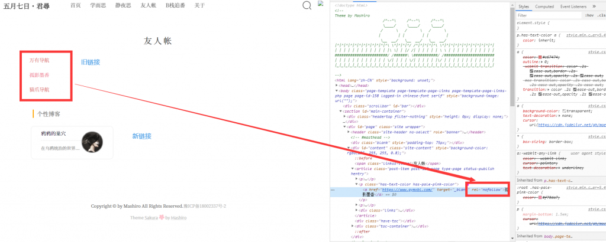
Task: Expand the div headertop filter-nothing node
Action: (345, 116)
